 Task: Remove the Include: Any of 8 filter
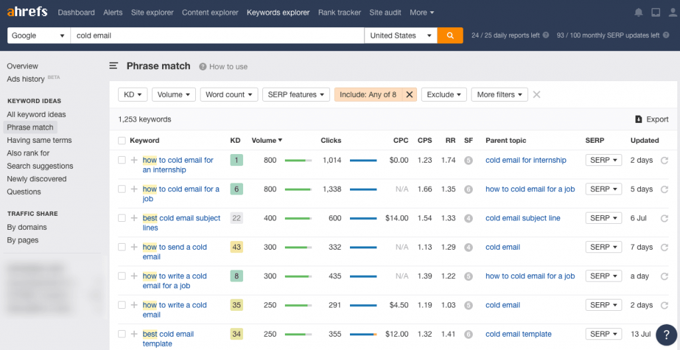pyautogui.click(x=409, y=94)
